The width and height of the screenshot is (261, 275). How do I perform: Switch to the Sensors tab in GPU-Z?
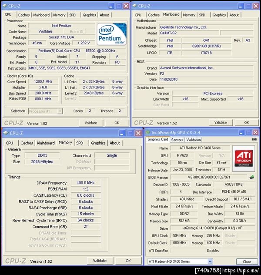[x=177, y=140]
